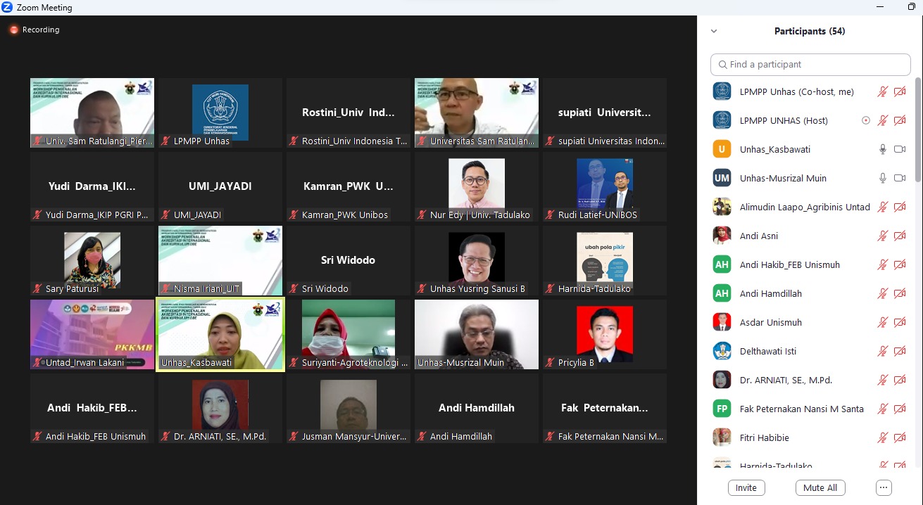The height and width of the screenshot is (505, 923).
Task: Click the recording indicator next to LPMPP UNHAS (Host)
Action: point(866,120)
